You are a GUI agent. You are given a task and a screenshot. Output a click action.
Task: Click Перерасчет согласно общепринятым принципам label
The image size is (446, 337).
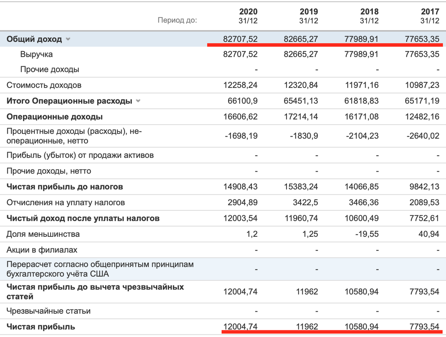pos(100,269)
